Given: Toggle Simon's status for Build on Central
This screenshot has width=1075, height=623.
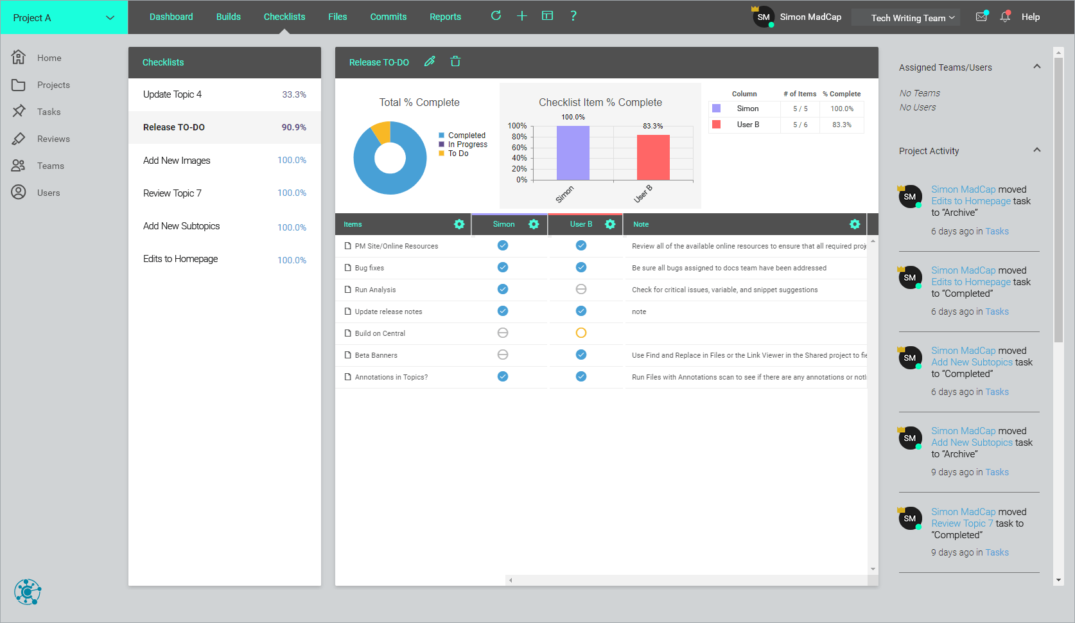Looking at the screenshot, I should point(503,333).
